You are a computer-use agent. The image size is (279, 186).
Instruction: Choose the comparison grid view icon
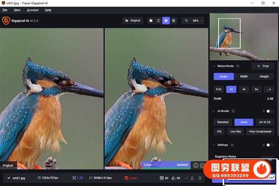(174, 21)
